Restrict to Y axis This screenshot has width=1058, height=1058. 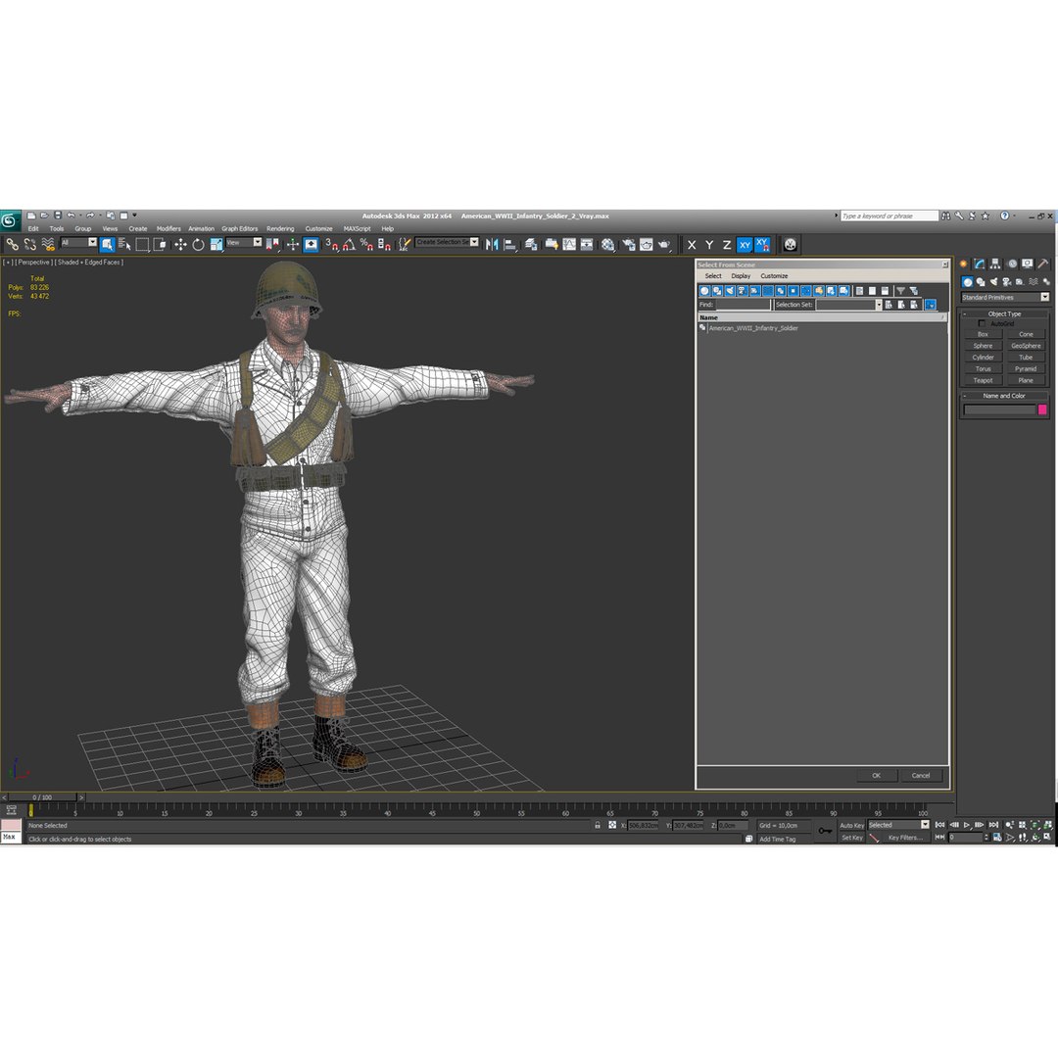[x=709, y=245]
